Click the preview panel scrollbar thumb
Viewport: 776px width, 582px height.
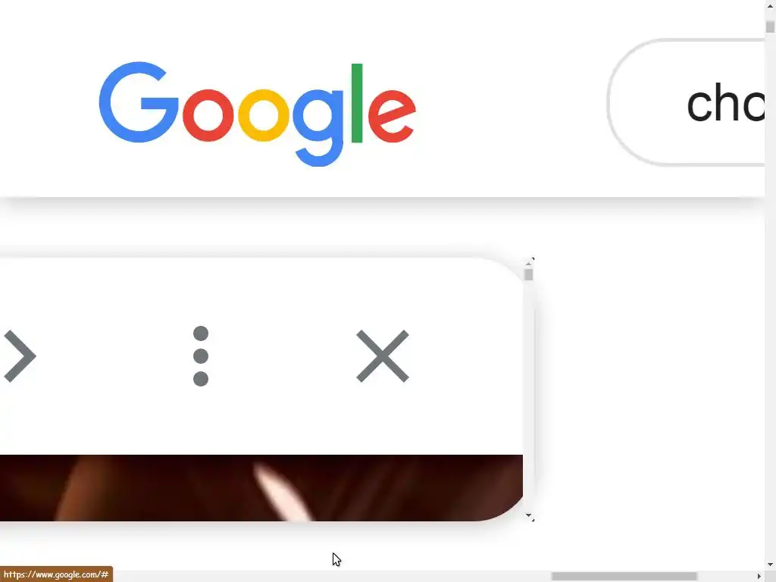pos(528,274)
